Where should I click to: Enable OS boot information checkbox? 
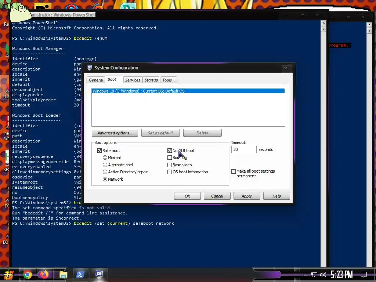(x=170, y=172)
